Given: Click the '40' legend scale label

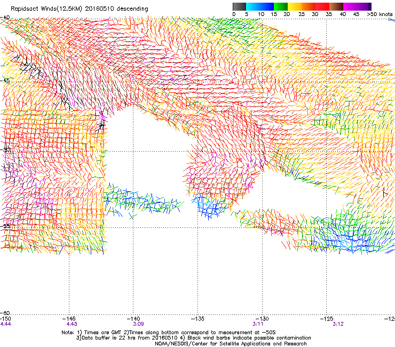Looking at the screenshot, I should pyautogui.click(x=343, y=14).
